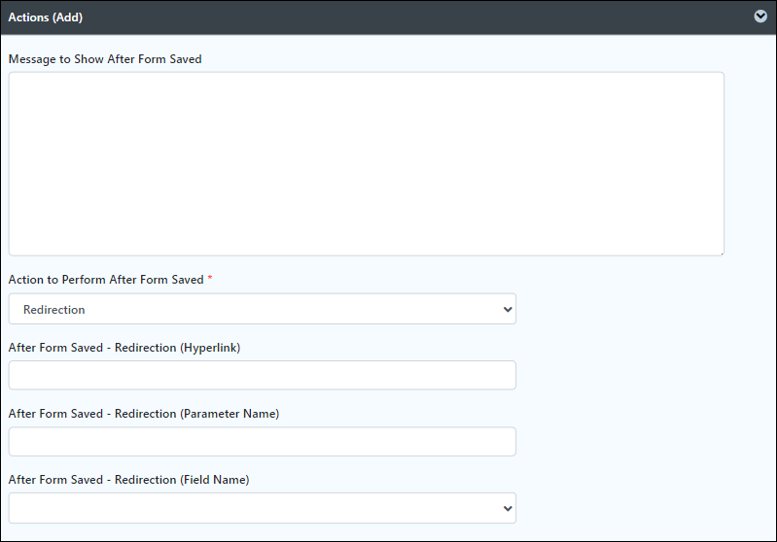The image size is (777, 542).
Task: Open the Redirection (Field Name) dropdown
Action: pyautogui.click(x=263, y=508)
